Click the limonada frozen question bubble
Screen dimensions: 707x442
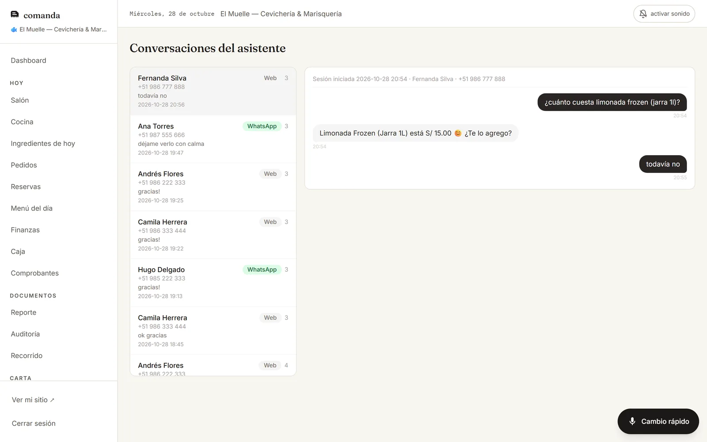[612, 103]
